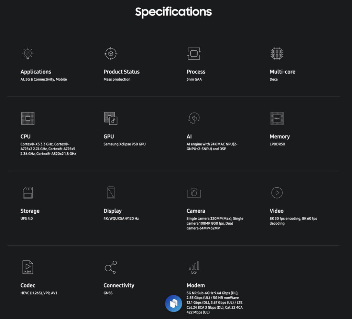
Task: Click the 3nm GAA process text
Action: [194, 79]
